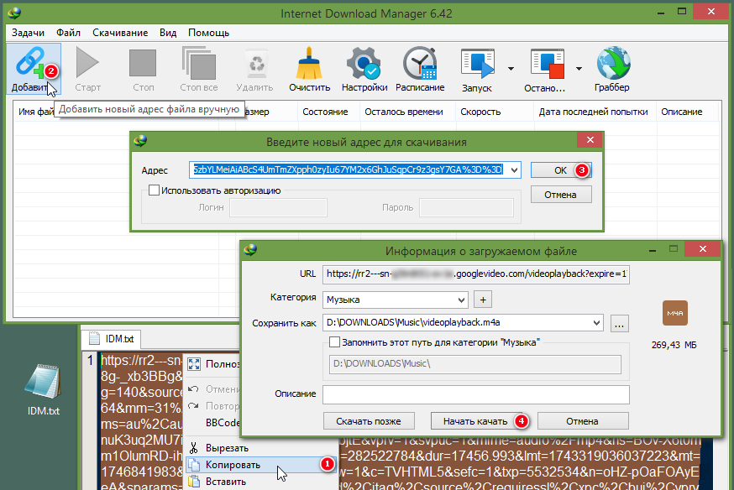Launch the Grabber tool
The image size is (734, 490).
[x=612, y=65]
